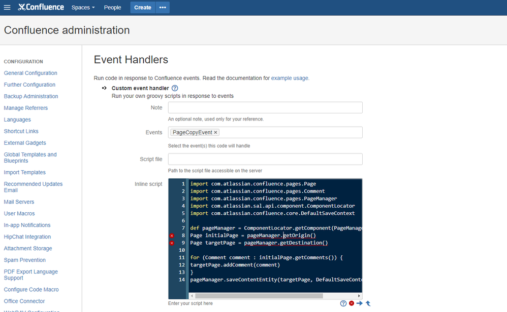This screenshot has width=507, height=312.
Task: Open Spam Prevention settings
Action: (x=24, y=260)
